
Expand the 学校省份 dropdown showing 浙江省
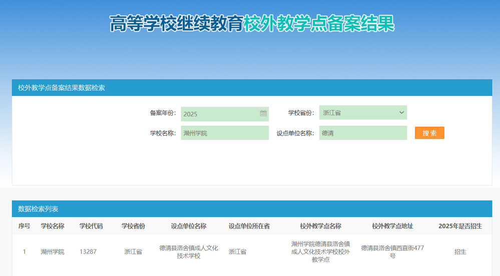(363, 113)
